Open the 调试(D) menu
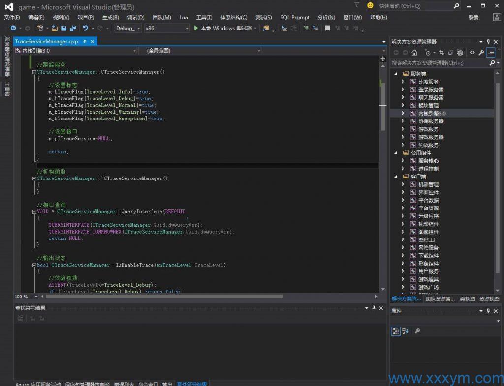 click(135, 17)
